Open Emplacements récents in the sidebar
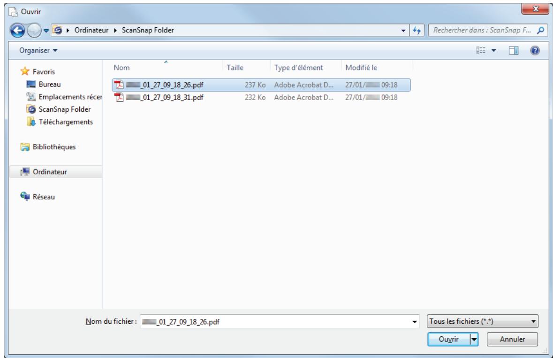The width and height of the screenshot is (553, 358). click(64, 96)
